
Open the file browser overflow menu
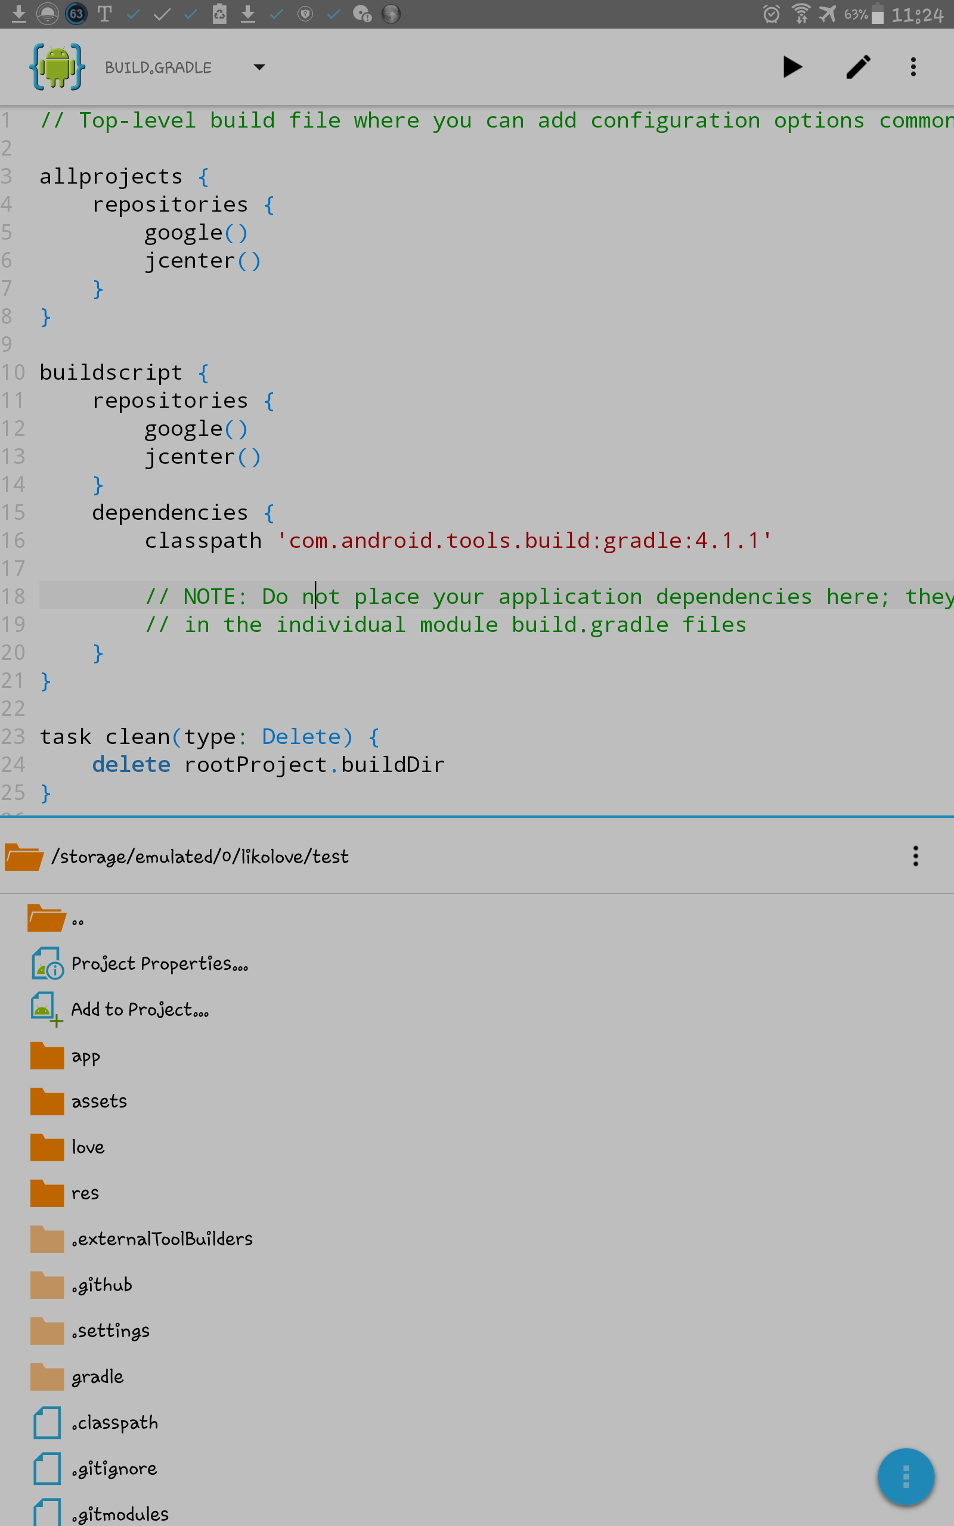(915, 857)
